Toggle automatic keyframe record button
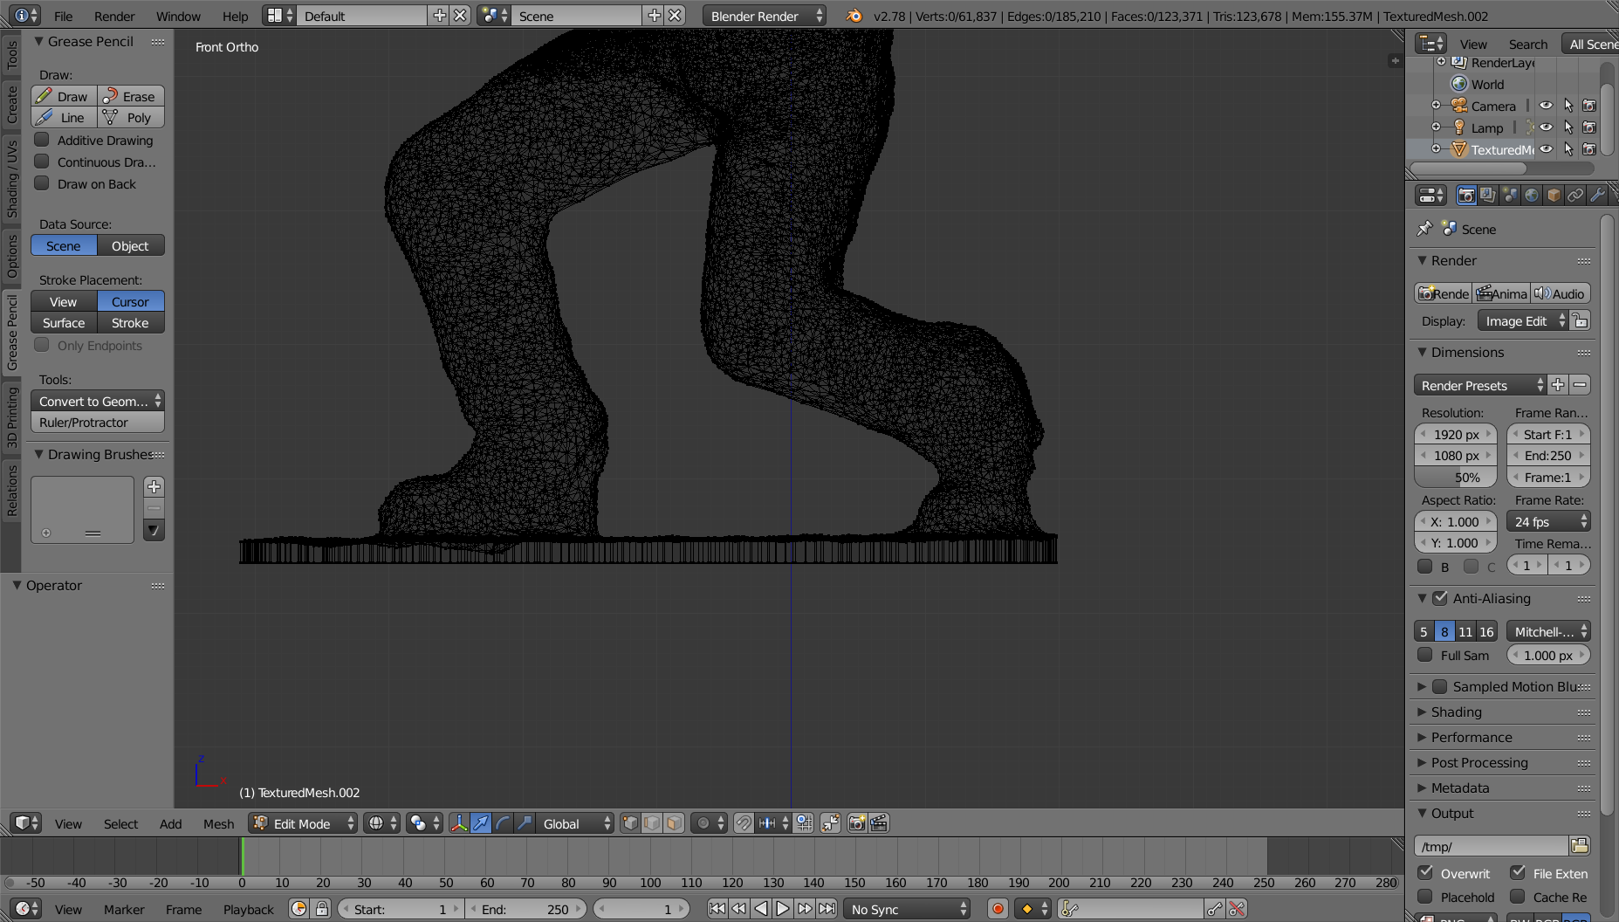This screenshot has width=1619, height=922. click(998, 909)
